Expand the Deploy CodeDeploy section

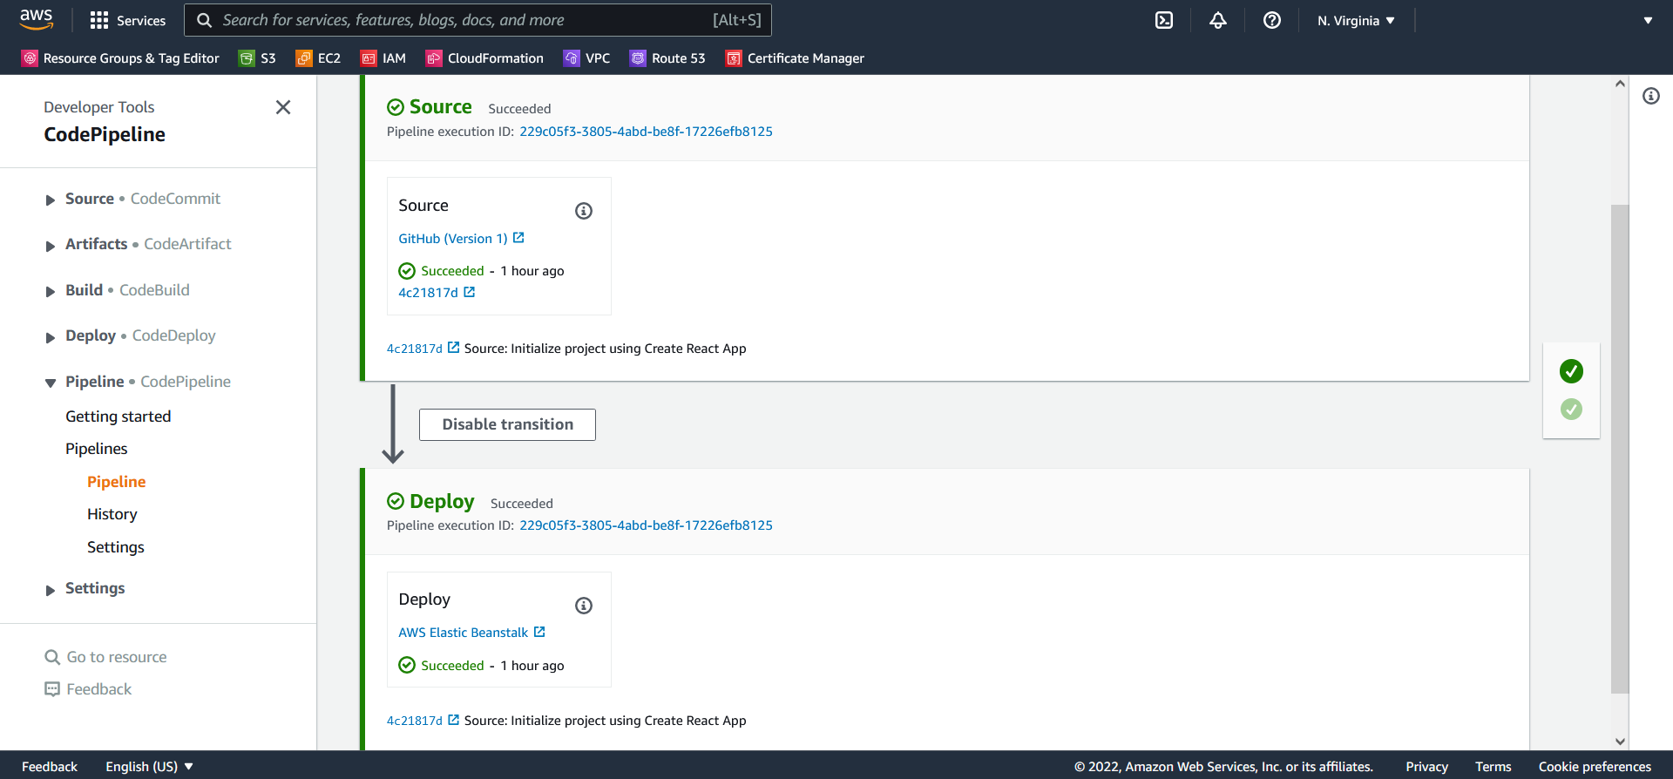click(51, 337)
